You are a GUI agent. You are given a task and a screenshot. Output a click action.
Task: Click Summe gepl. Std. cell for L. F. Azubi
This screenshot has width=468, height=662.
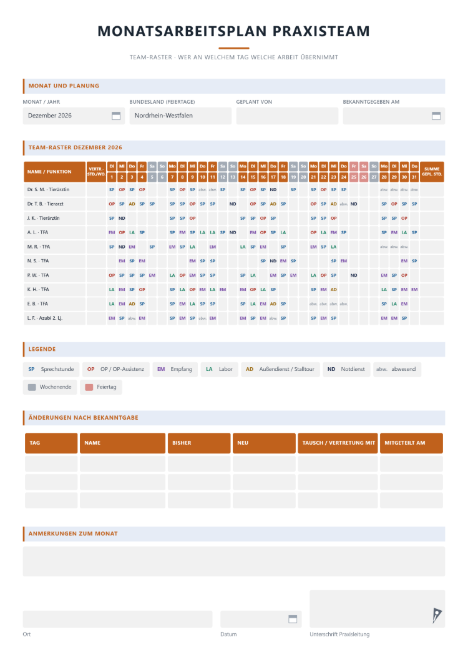pos(432,319)
